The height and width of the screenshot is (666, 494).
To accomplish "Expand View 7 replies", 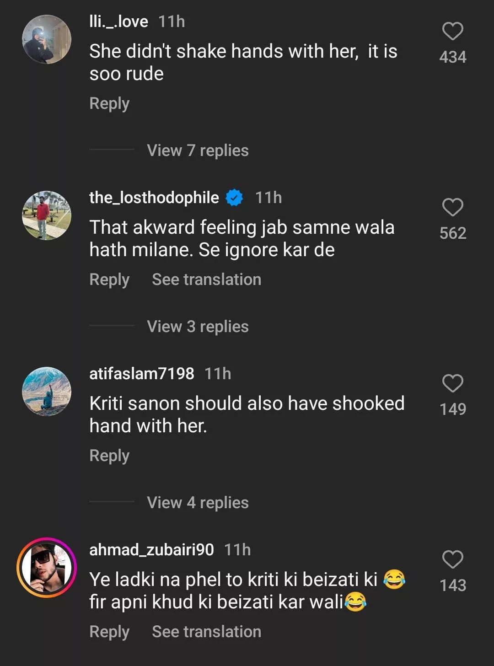I will coord(198,150).
